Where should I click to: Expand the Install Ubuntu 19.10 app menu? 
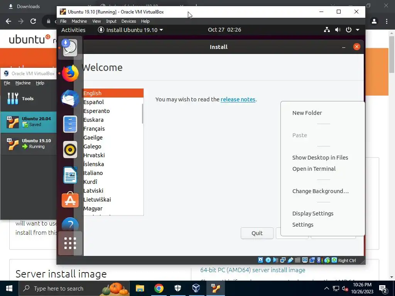click(x=130, y=30)
